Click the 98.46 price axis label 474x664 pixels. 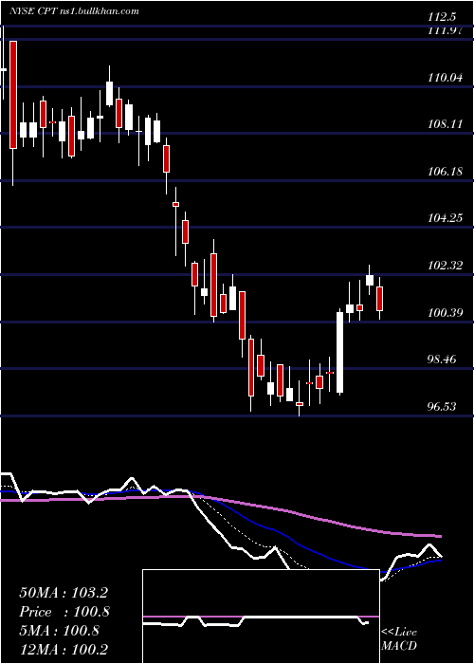443,360
